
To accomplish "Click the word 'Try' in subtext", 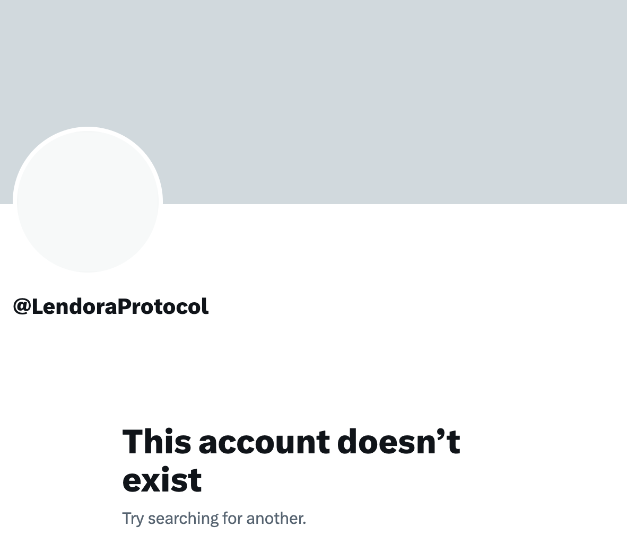I will point(133,519).
